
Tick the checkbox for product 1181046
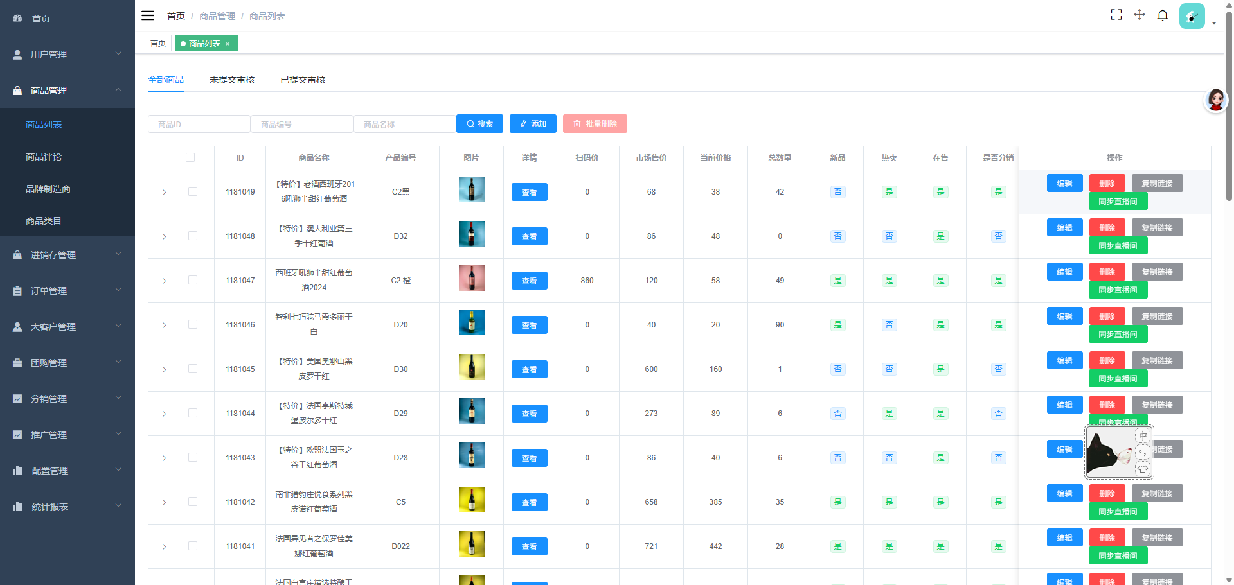pos(193,324)
